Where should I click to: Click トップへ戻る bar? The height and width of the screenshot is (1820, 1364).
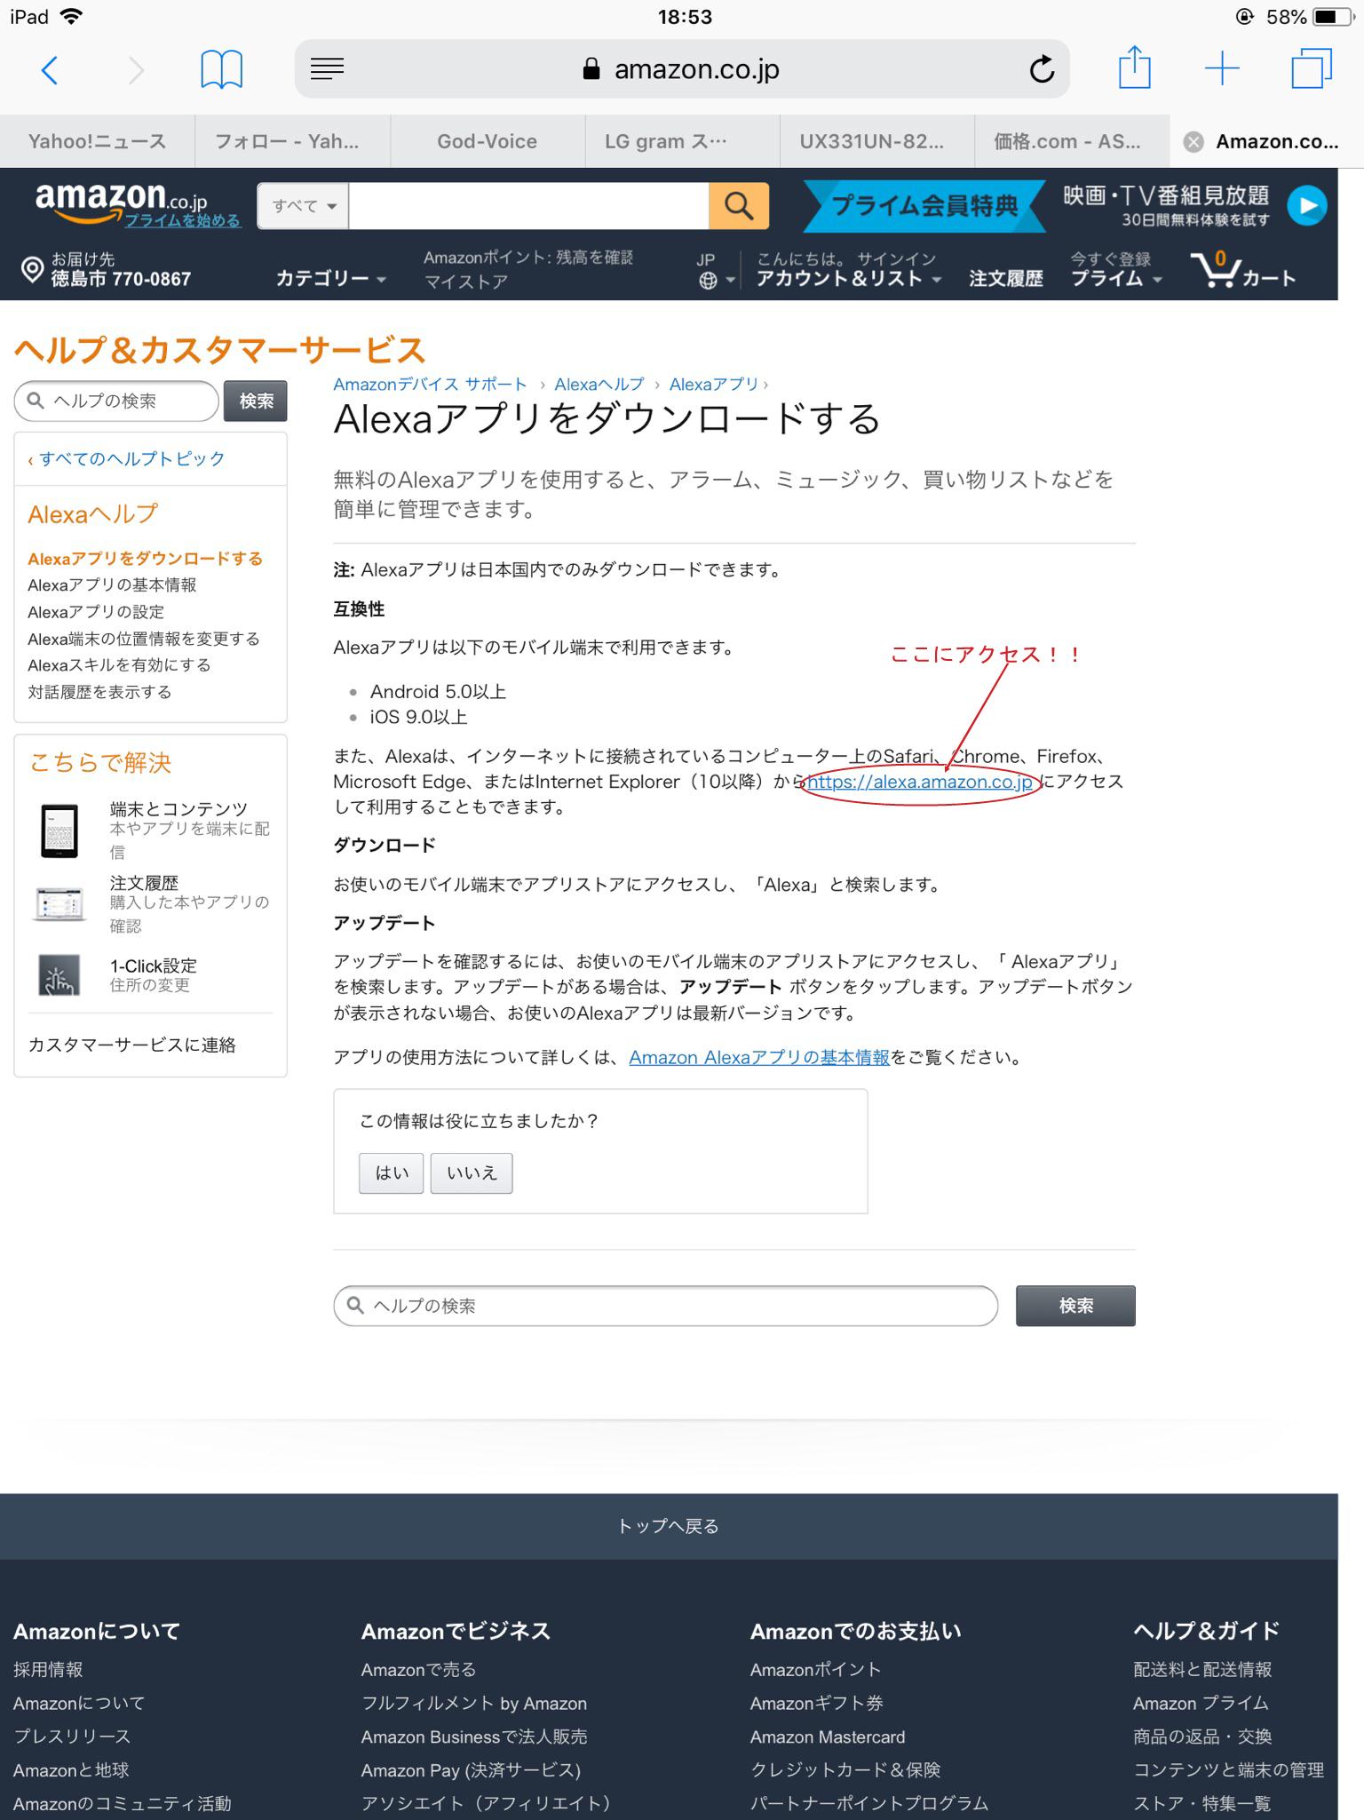coord(669,1526)
